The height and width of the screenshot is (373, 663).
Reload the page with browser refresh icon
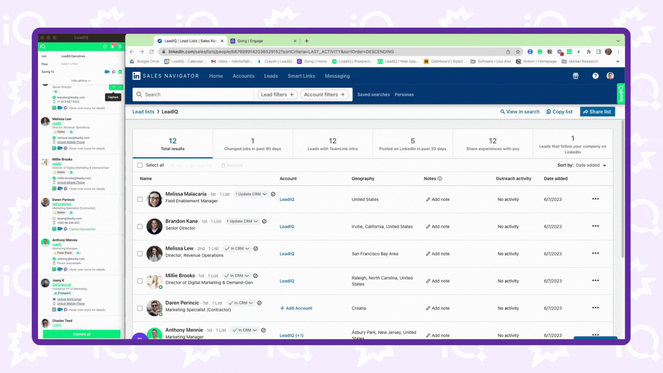[152, 52]
